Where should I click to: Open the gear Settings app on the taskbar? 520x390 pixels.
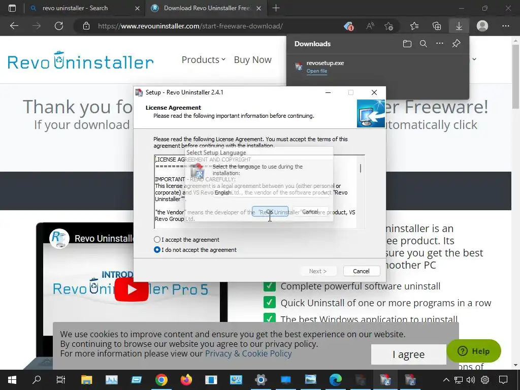point(261,380)
